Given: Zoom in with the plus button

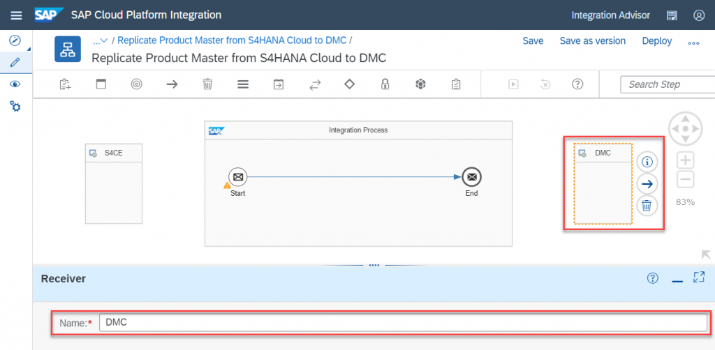Looking at the screenshot, I should (686, 160).
